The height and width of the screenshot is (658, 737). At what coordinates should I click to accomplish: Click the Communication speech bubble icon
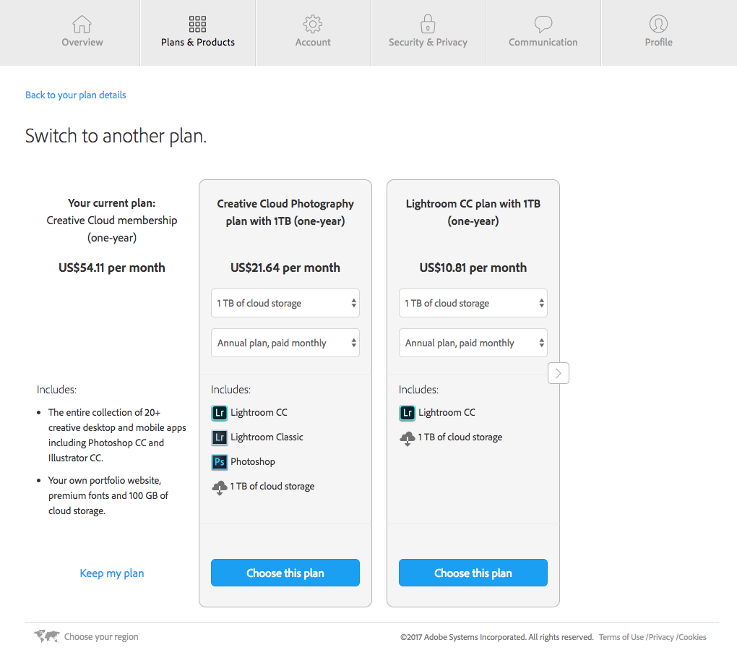(x=543, y=24)
